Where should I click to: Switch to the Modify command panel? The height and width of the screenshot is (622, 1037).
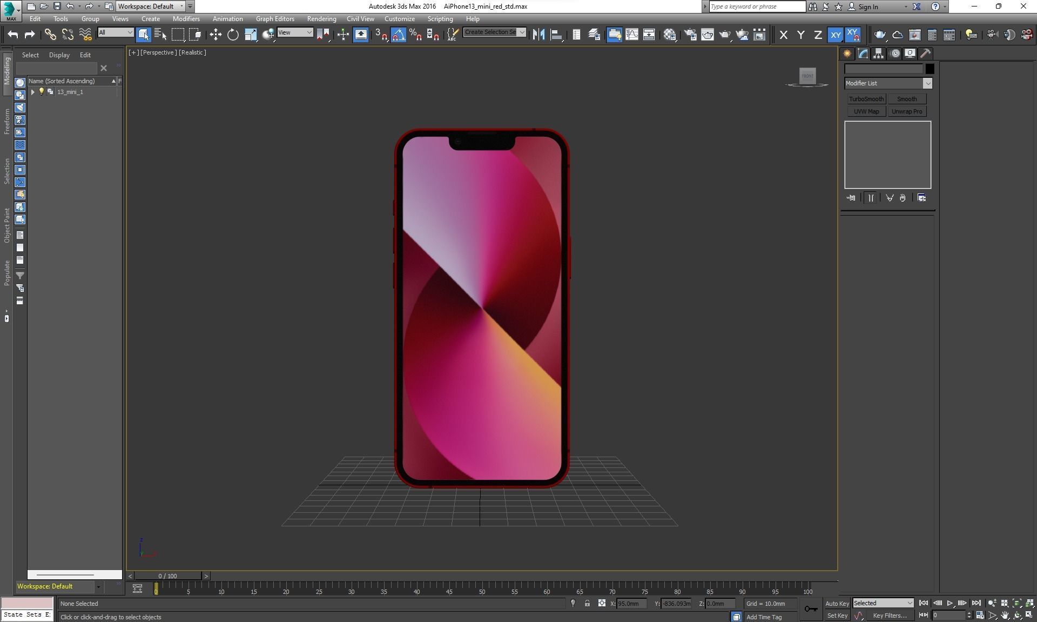point(863,53)
